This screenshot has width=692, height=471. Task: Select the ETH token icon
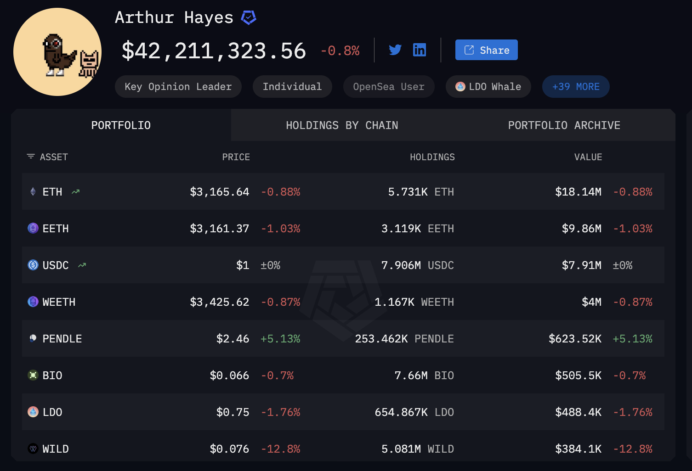(x=32, y=191)
